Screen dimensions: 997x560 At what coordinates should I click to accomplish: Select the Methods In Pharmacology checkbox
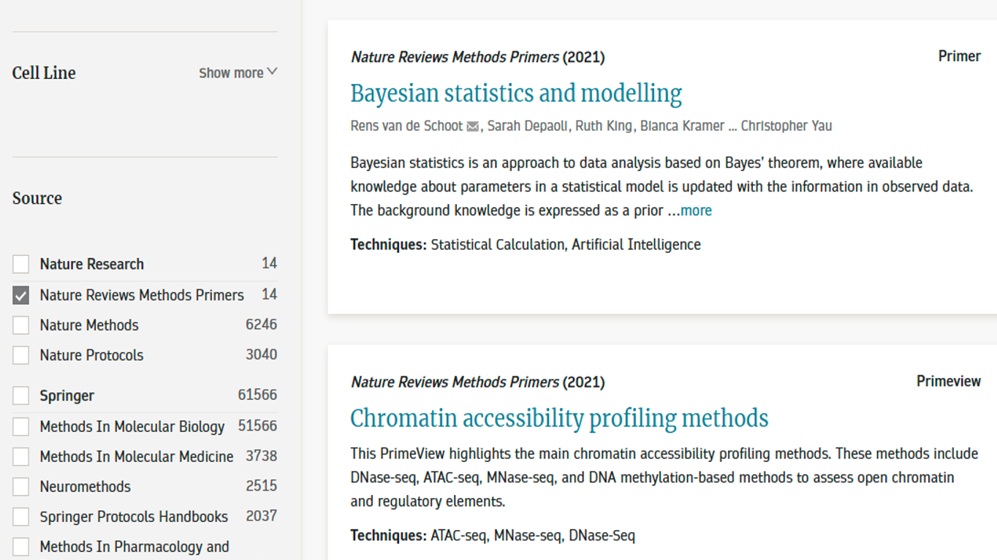[x=21, y=547]
